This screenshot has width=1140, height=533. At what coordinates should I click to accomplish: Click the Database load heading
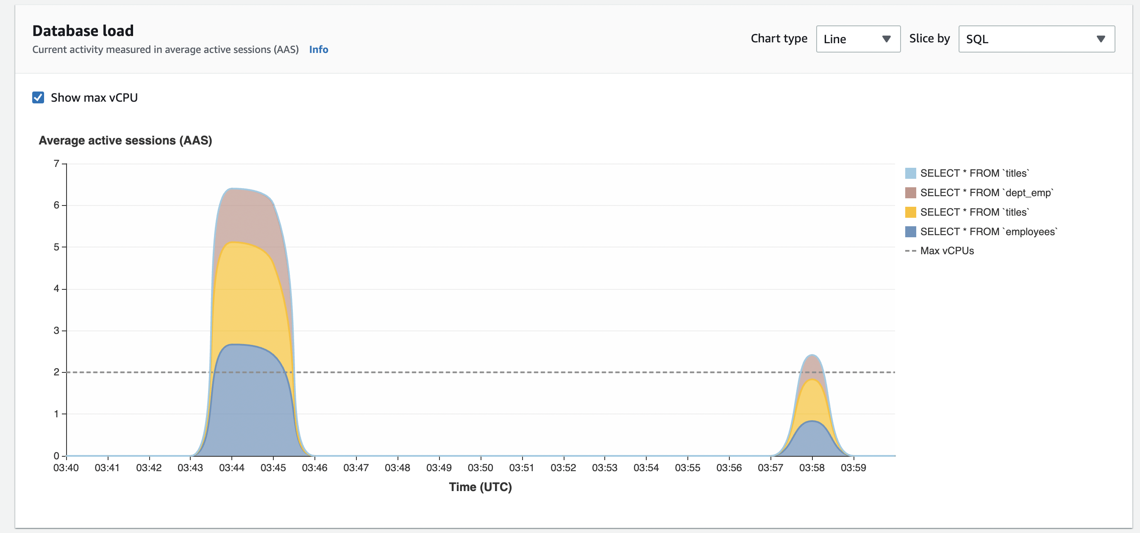click(x=83, y=31)
